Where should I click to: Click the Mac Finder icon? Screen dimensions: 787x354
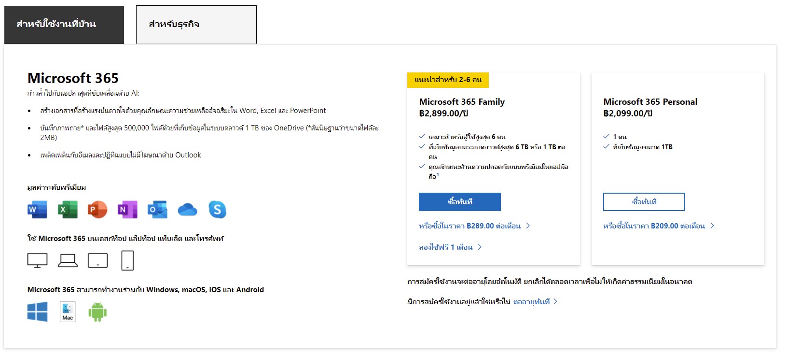point(68,312)
